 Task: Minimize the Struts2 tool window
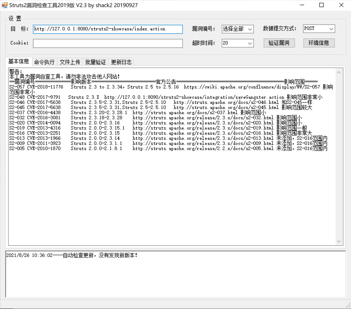point(302,5)
